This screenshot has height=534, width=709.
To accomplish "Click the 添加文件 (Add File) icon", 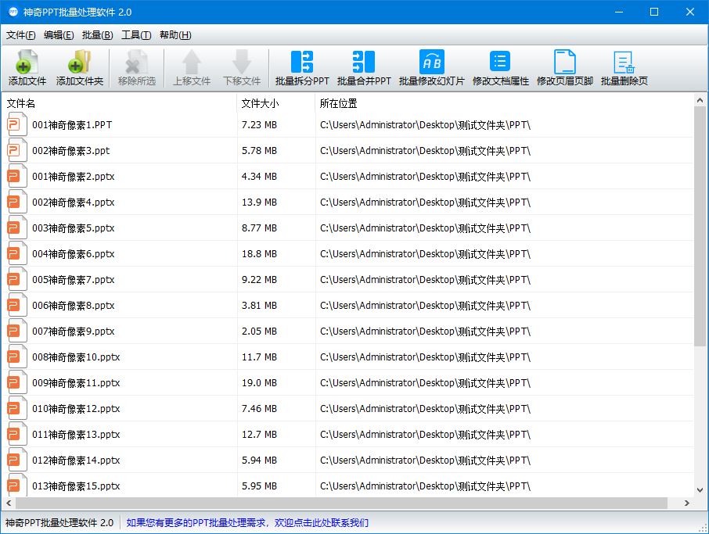I will tap(26, 67).
